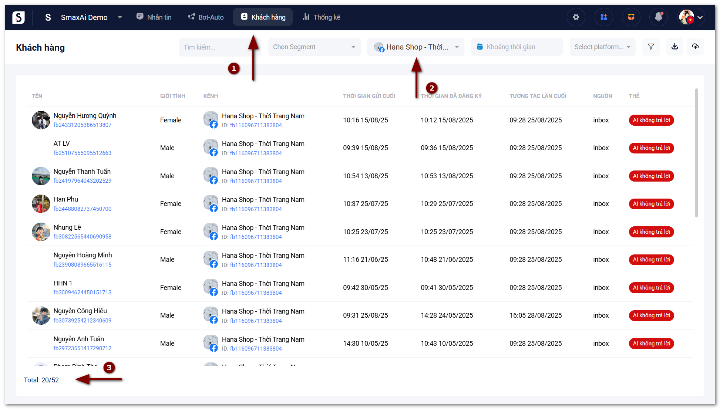The width and height of the screenshot is (720, 409).
Task: Click AI không trả lời tag for AT LV
Action: click(651, 148)
